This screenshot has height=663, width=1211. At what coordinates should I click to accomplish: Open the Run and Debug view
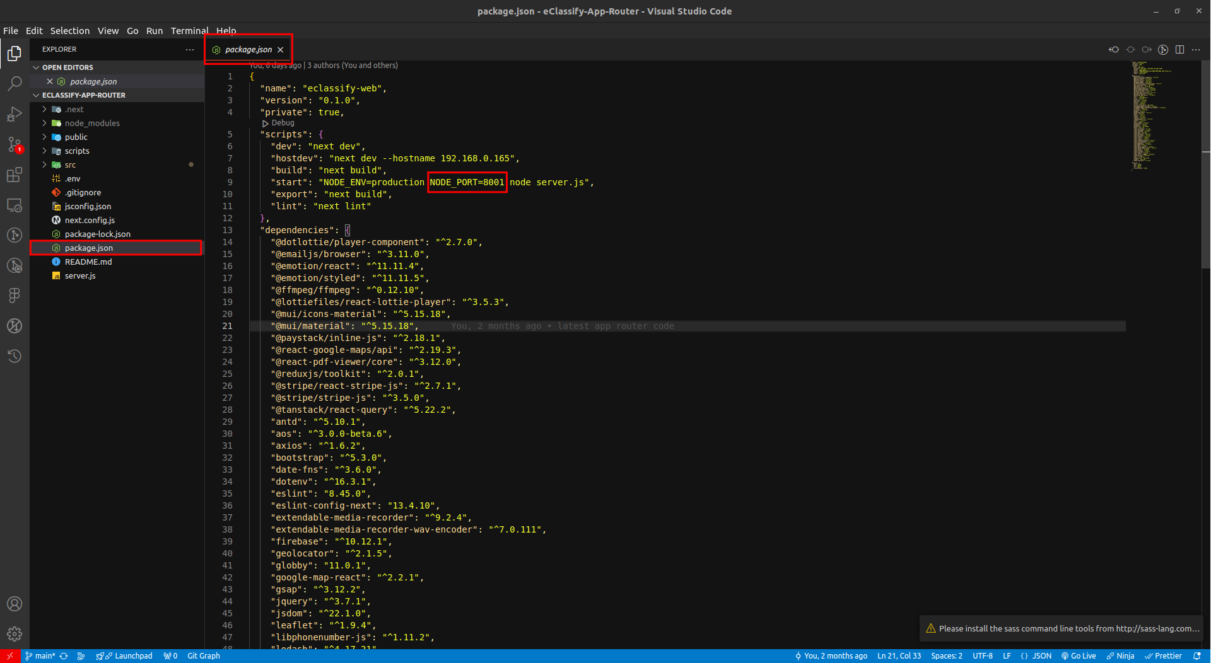15,113
